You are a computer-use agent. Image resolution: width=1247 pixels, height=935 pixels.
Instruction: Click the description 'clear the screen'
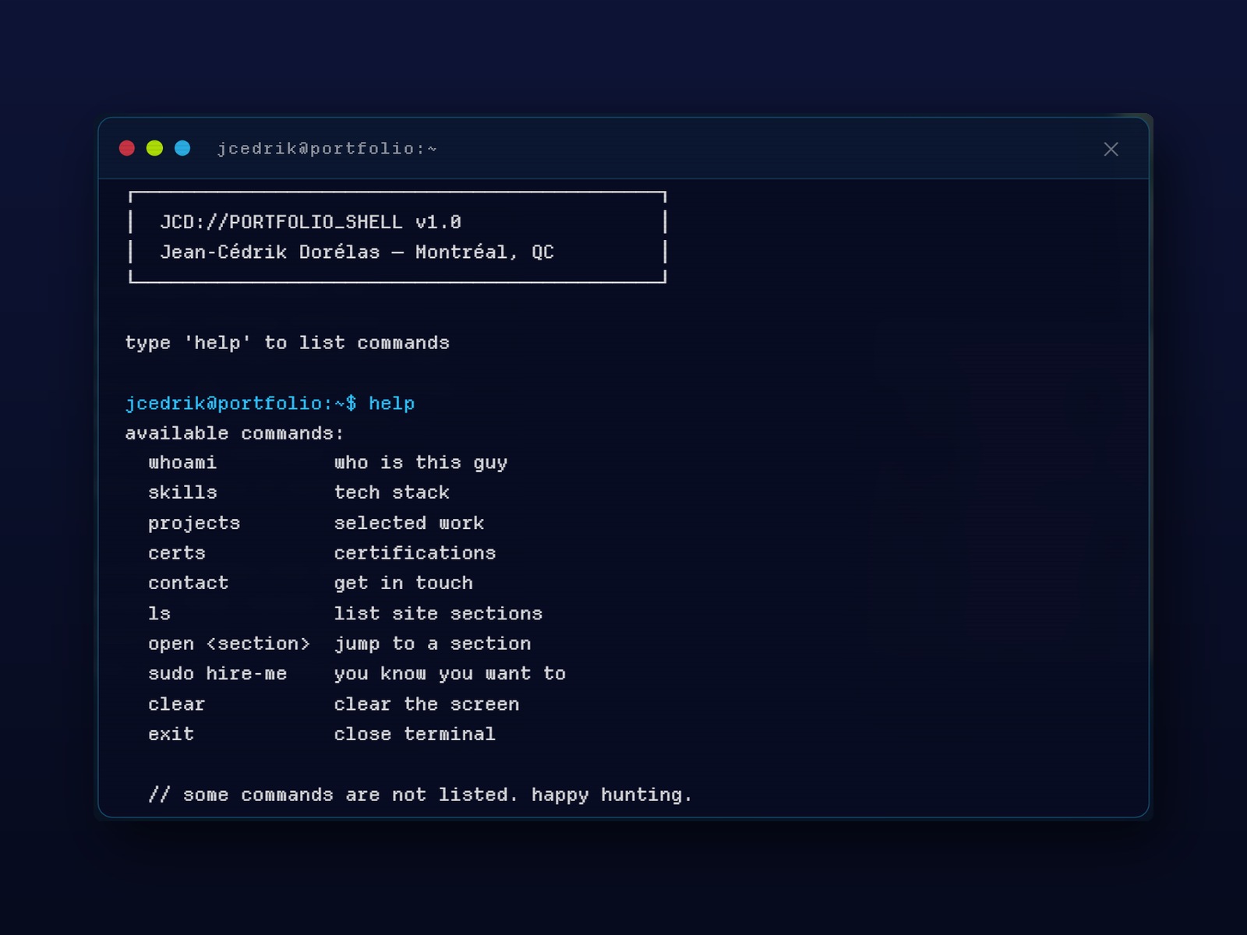(x=426, y=704)
